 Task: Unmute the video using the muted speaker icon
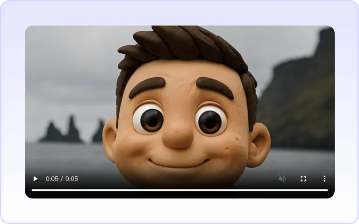282,179
